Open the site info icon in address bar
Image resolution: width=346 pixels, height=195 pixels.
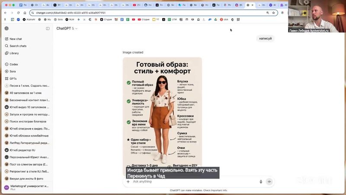(33, 13)
